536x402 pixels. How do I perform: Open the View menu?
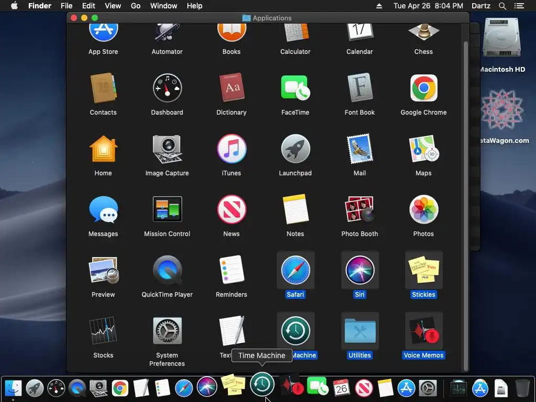113,6
